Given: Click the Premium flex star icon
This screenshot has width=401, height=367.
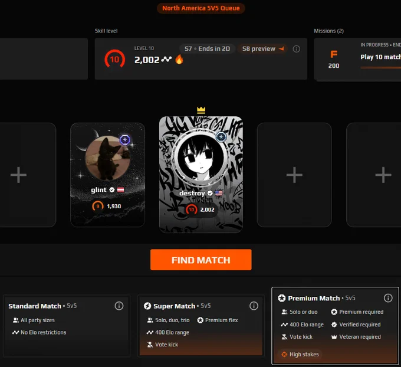Looking at the screenshot, I should tap(200, 320).
